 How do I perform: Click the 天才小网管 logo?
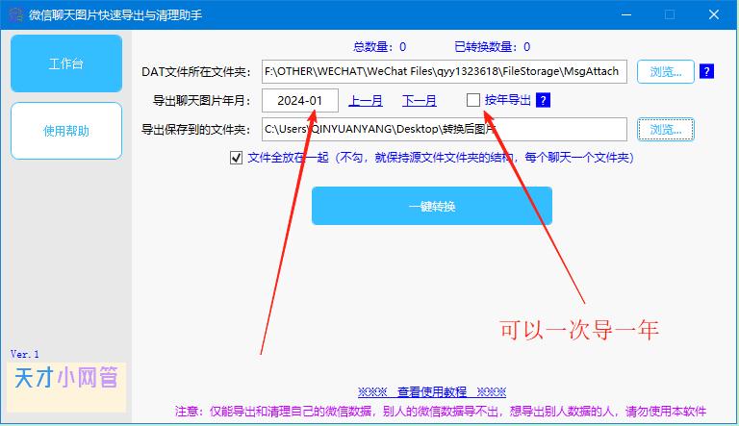(x=66, y=388)
